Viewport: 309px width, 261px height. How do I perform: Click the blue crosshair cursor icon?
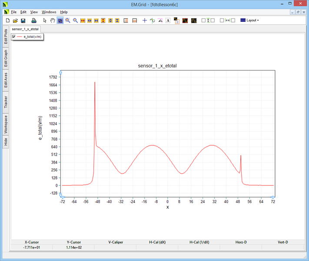[145, 20]
